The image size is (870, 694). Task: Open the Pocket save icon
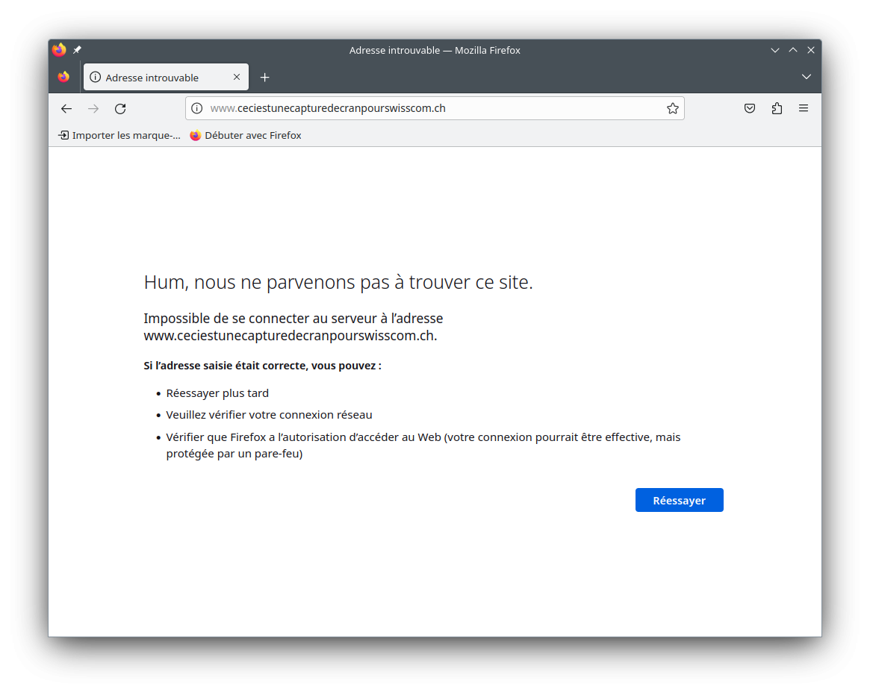pyautogui.click(x=750, y=108)
